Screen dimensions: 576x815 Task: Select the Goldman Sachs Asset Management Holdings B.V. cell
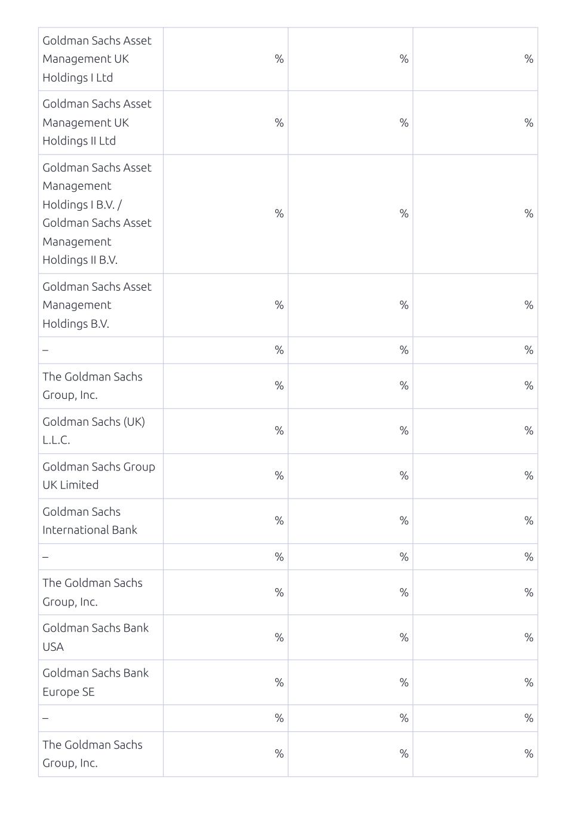(x=100, y=305)
